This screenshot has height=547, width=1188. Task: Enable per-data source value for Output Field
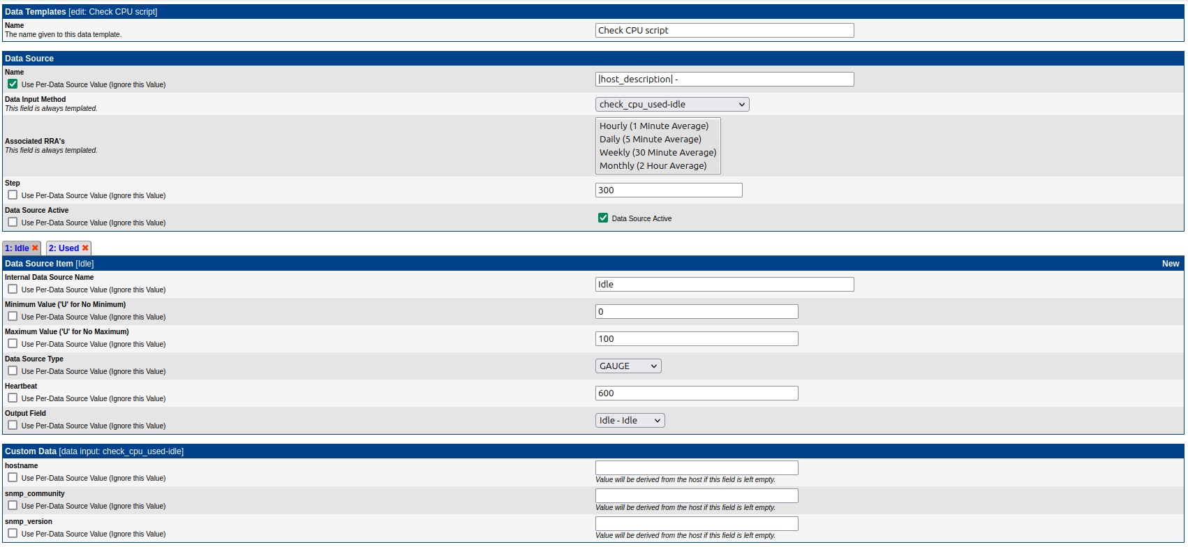pyautogui.click(x=13, y=425)
